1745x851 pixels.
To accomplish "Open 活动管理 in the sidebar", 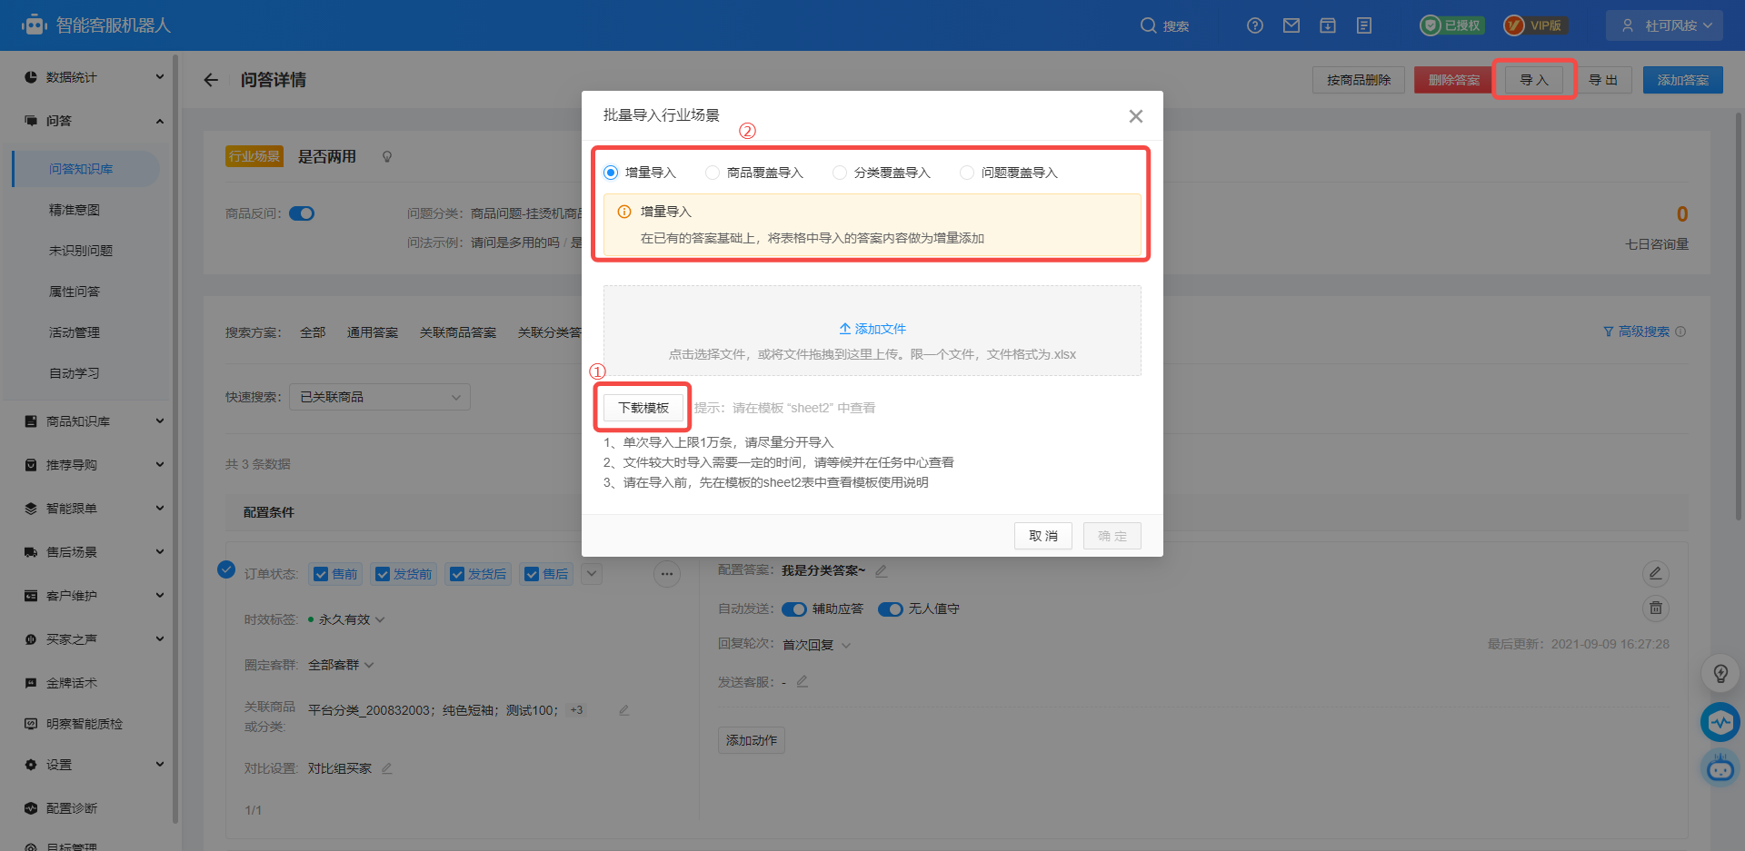I will [75, 332].
